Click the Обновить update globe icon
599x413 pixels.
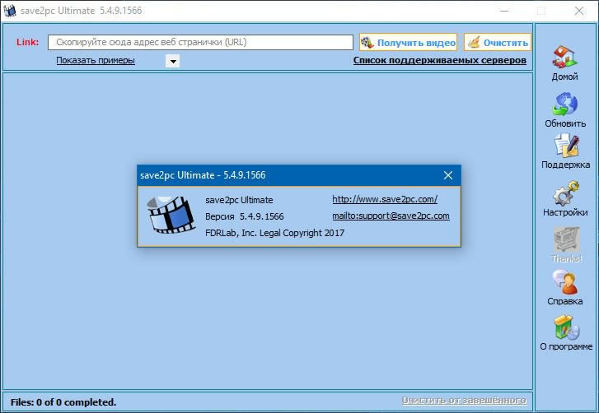(x=564, y=104)
